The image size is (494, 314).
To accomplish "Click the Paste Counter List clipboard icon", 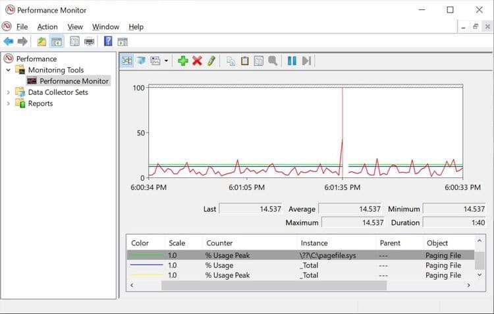I will coord(244,61).
